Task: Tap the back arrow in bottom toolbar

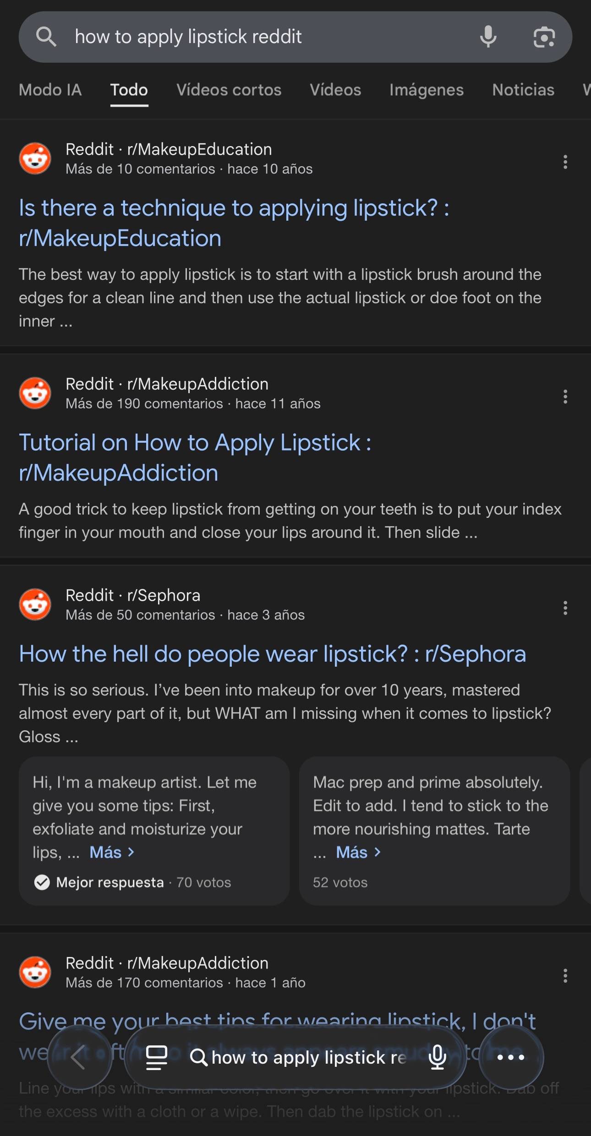Action: pyautogui.click(x=79, y=1057)
